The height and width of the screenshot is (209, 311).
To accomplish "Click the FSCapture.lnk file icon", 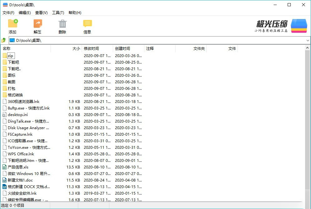I will pyautogui.click(x=5, y=134).
